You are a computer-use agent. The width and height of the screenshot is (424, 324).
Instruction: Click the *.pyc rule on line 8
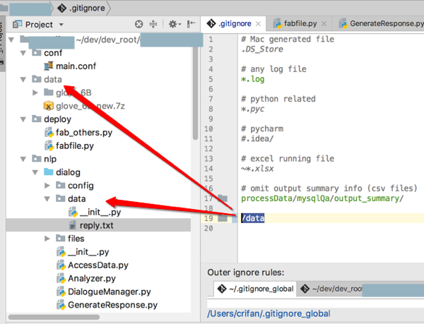coord(252,109)
